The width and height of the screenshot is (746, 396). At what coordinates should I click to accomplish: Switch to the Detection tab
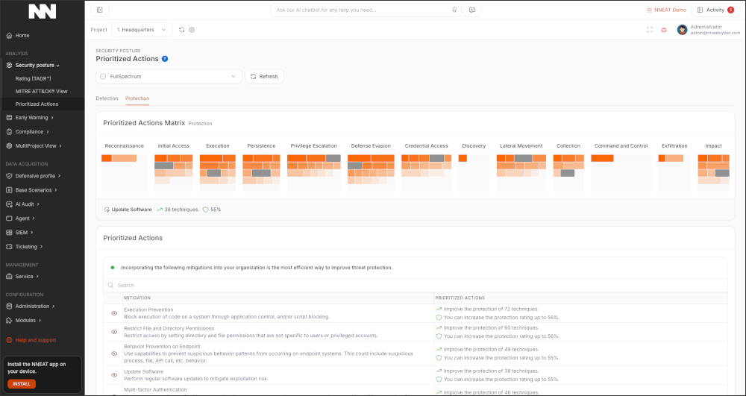point(107,98)
